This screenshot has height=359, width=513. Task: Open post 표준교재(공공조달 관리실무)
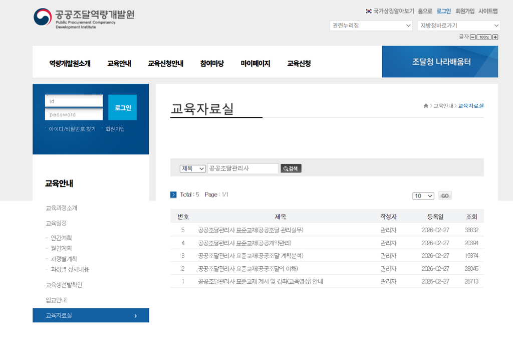pyautogui.click(x=250, y=230)
